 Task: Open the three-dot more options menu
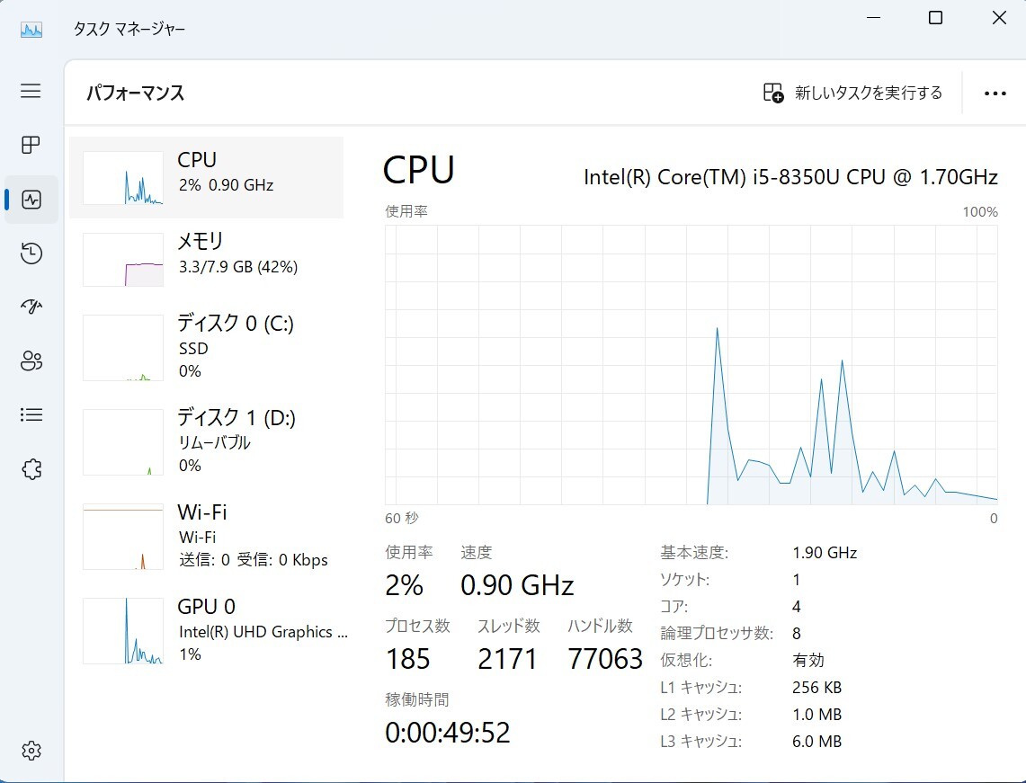995,93
